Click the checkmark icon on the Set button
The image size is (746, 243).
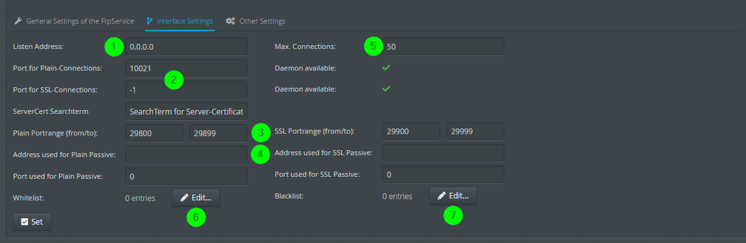tap(25, 221)
